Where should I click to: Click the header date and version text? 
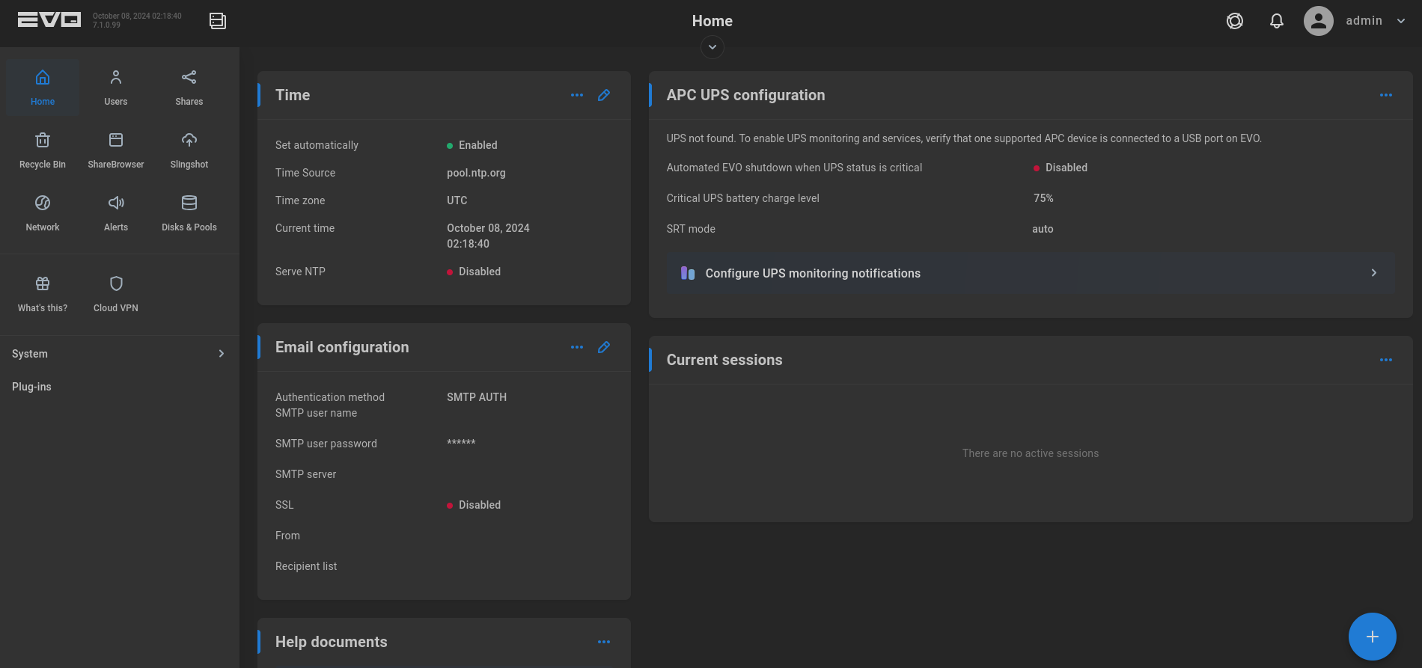(x=137, y=20)
